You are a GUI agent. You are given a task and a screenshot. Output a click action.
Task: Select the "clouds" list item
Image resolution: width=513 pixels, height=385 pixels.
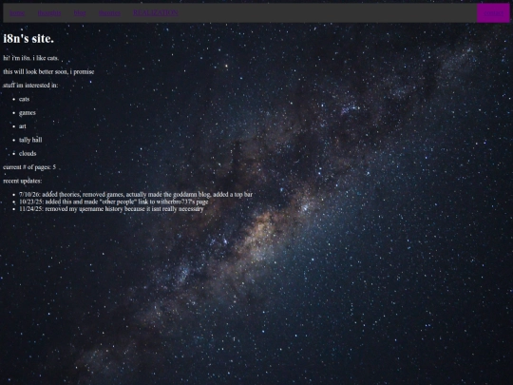(x=28, y=153)
